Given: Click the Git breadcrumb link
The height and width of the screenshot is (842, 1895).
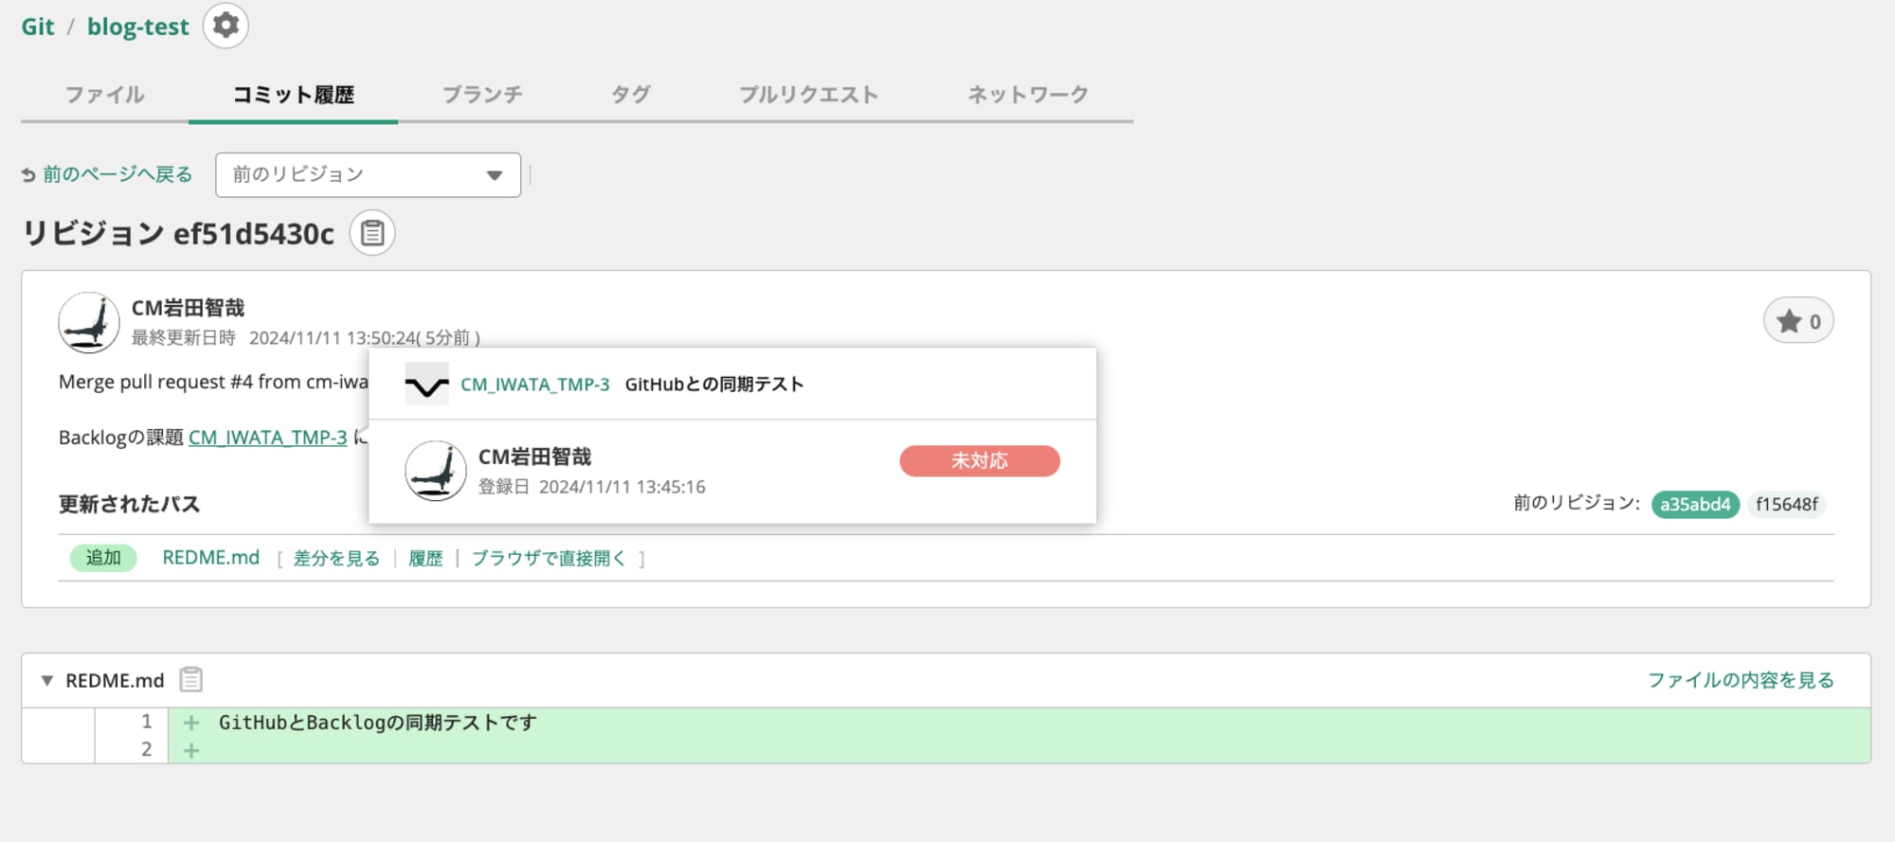Looking at the screenshot, I should (x=38, y=27).
